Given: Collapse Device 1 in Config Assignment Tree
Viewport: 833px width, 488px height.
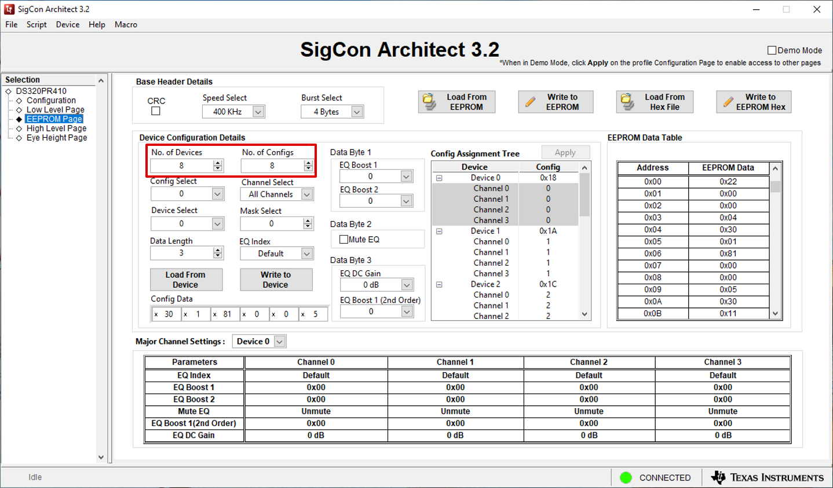Looking at the screenshot, I should [x=439, y=231].
